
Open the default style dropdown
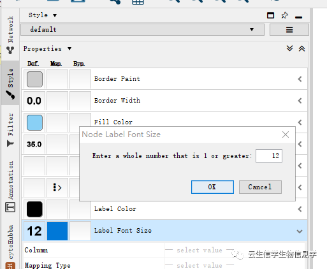click(x=142, y=29)
